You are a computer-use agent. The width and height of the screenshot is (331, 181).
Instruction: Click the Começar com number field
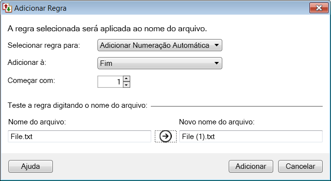[110, 82]
